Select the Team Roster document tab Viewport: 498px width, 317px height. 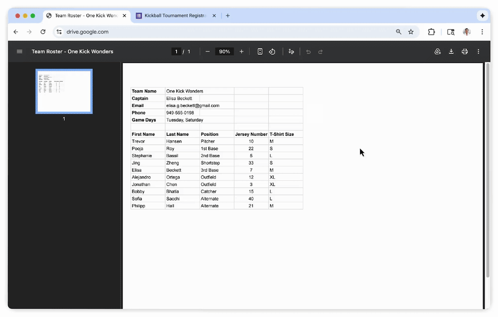[85, 15]
